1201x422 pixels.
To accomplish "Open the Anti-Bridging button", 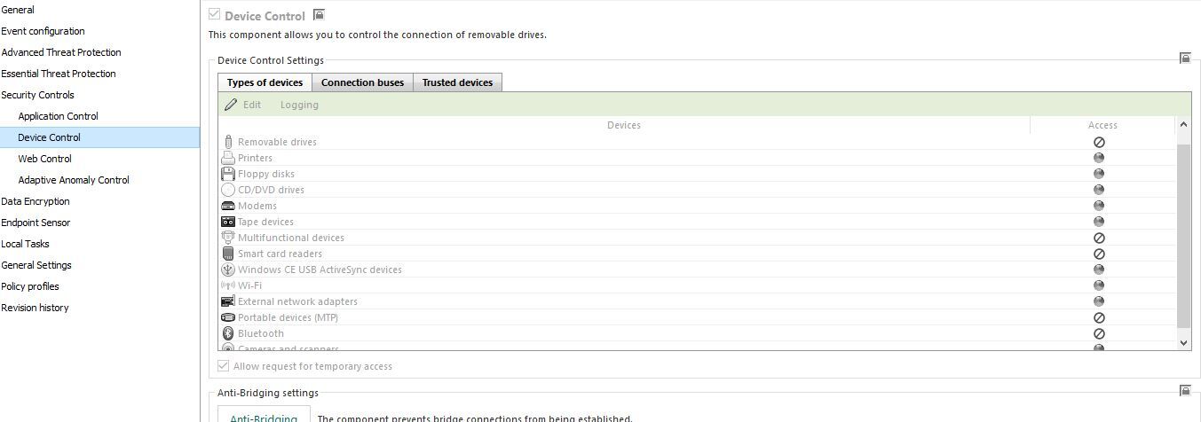I will point(264,417).
